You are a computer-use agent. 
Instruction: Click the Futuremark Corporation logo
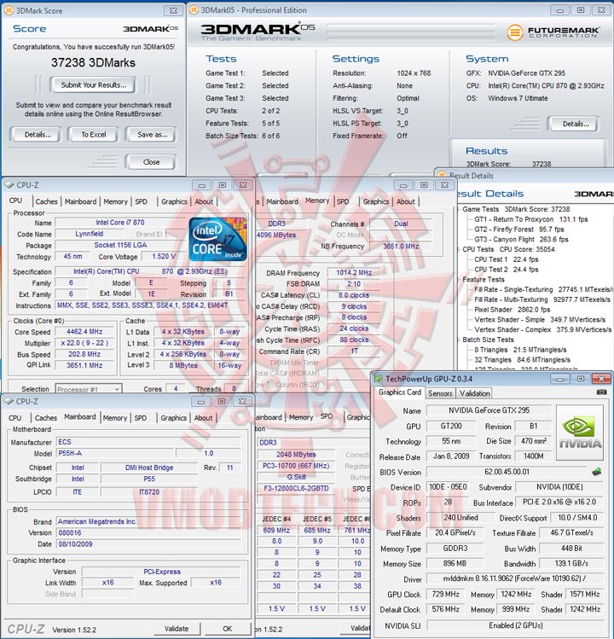(553, 32)
